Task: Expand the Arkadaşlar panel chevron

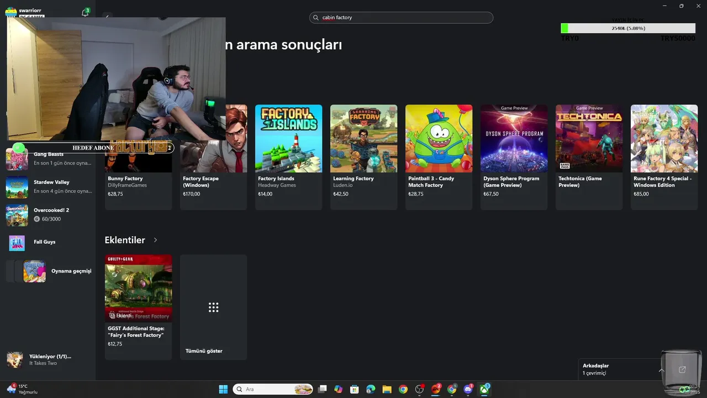Action: 661,370
